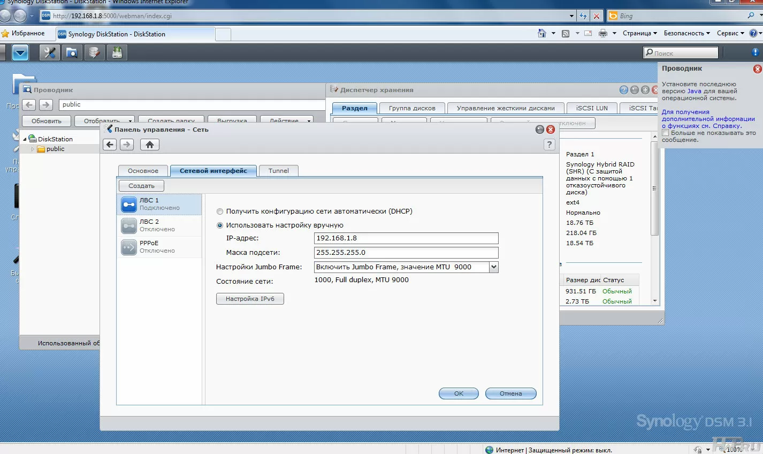This screenshot has width=763, height=454.
Task: Click Обновить in Проводник window
Action: click(47, 120)
